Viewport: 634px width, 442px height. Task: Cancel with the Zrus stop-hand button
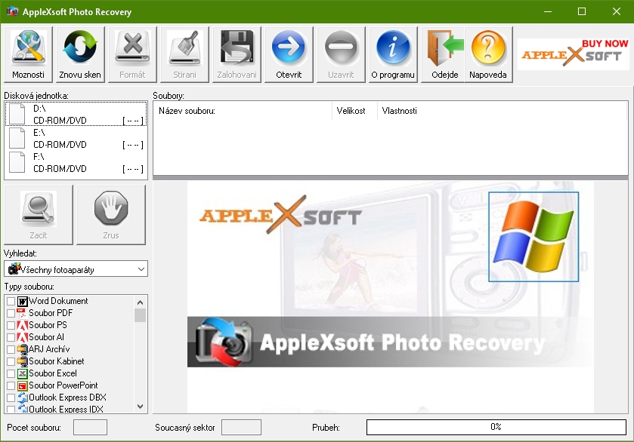pos(111,215)
